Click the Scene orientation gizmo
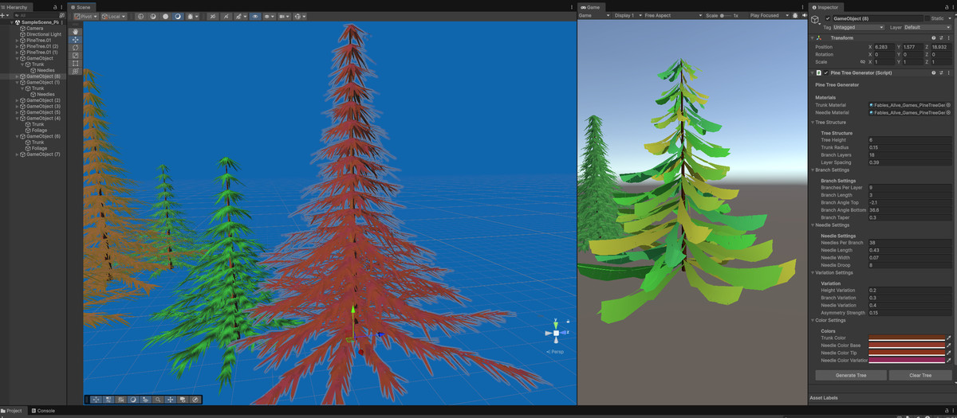Screen dimensions: 957x418 [x=555, y=333]
